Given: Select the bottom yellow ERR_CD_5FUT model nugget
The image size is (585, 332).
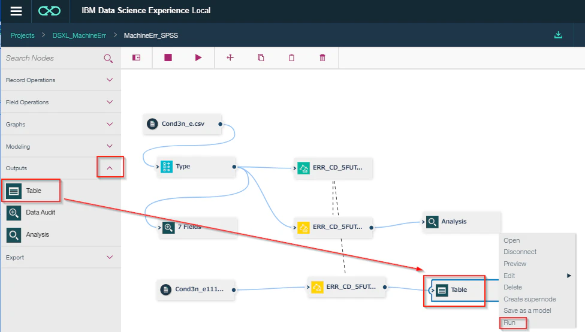Looking at the screenshot, I should 346,287.
